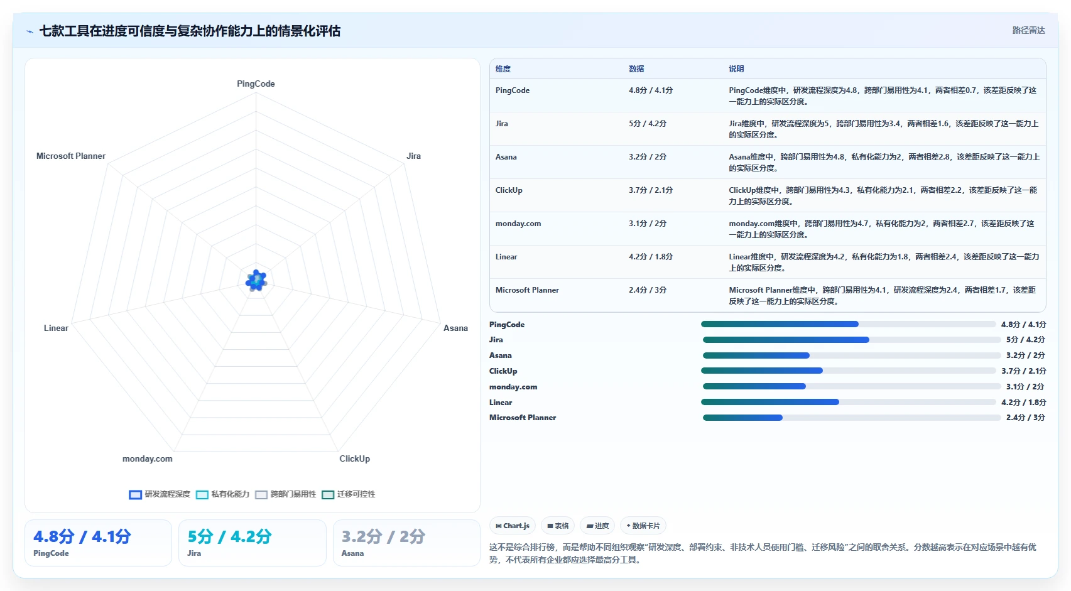Image resolution: width=1071 pixels, height=591 pixels.
Task: Toggle the 迁移可控性 legend series
Action: pos(349,494)
